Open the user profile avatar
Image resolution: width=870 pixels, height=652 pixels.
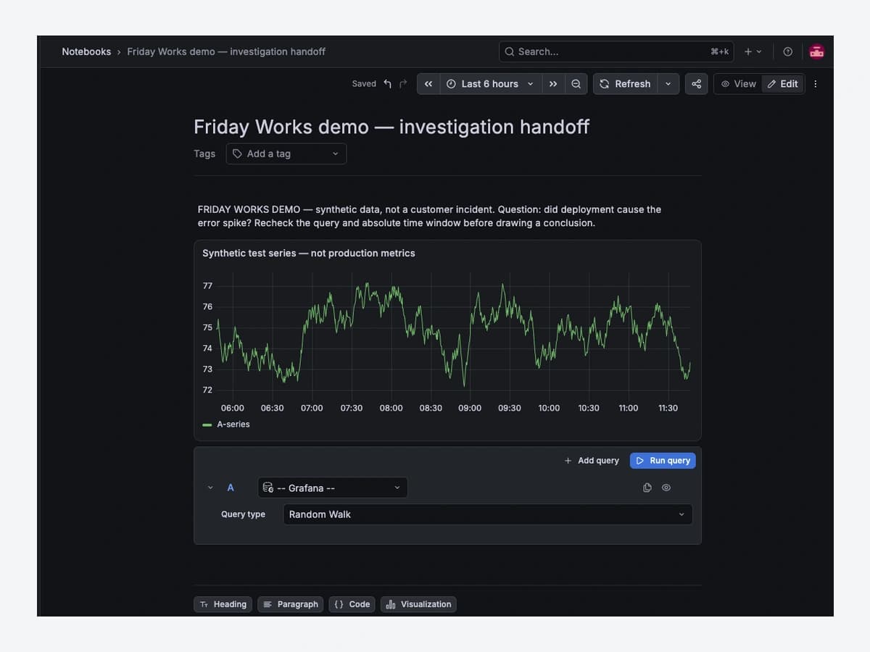tap(817, 51)
